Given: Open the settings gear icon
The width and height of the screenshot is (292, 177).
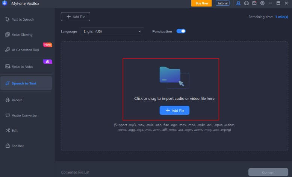Looking at the screenshot, I should click(262, 3).
